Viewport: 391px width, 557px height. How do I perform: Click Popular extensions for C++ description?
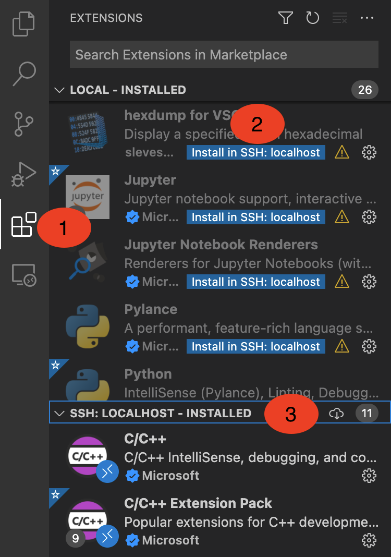pyautogui.click(x=251, y=522)
